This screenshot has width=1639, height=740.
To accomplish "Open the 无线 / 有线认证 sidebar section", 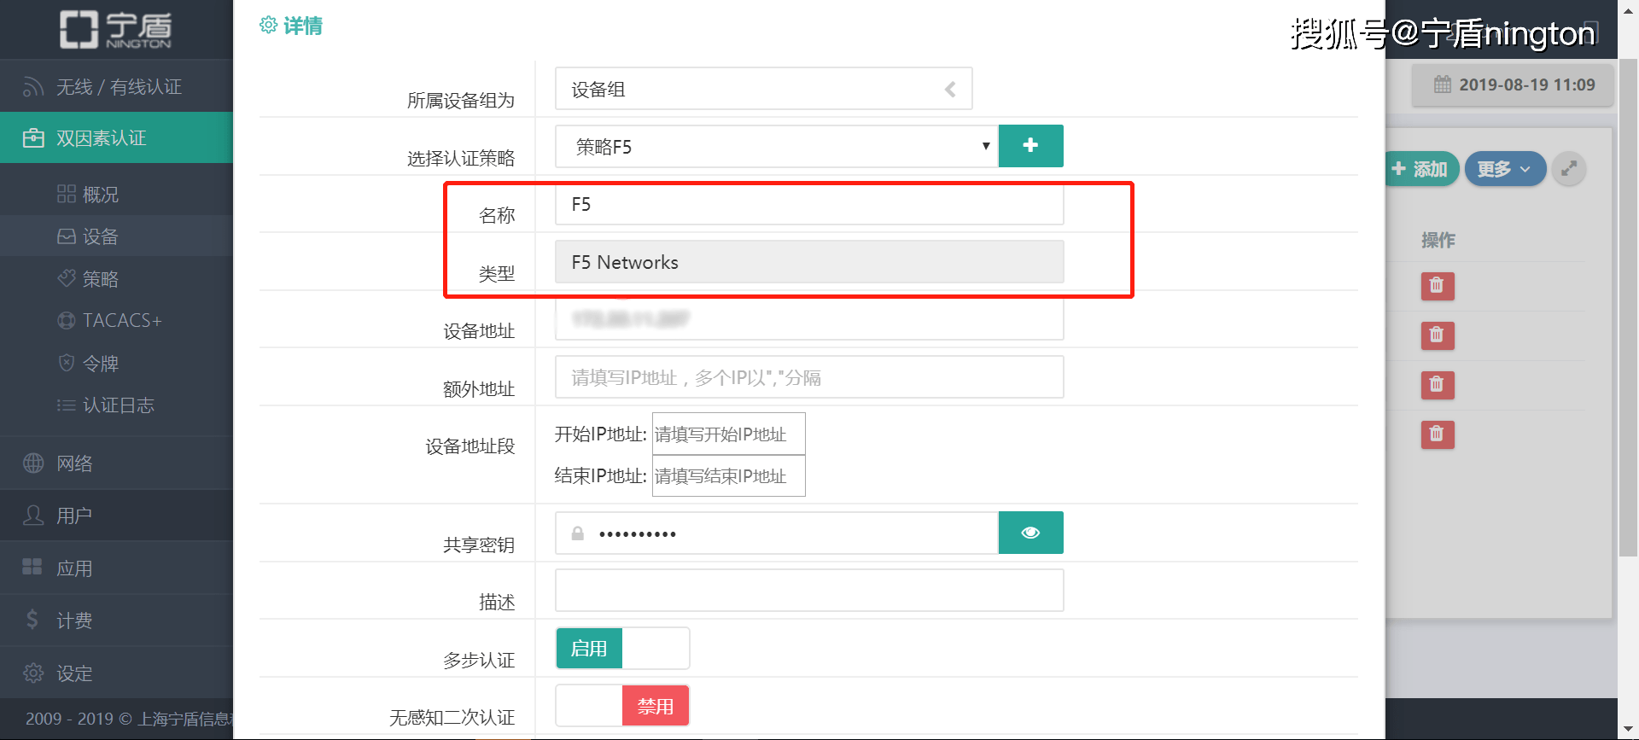I will coord(116,86).
